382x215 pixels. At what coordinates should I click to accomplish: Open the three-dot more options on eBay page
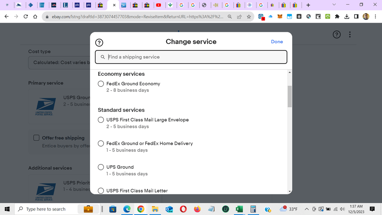350,34
